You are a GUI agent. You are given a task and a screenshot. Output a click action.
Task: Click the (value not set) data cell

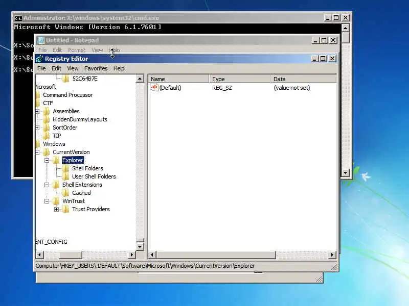292,88
